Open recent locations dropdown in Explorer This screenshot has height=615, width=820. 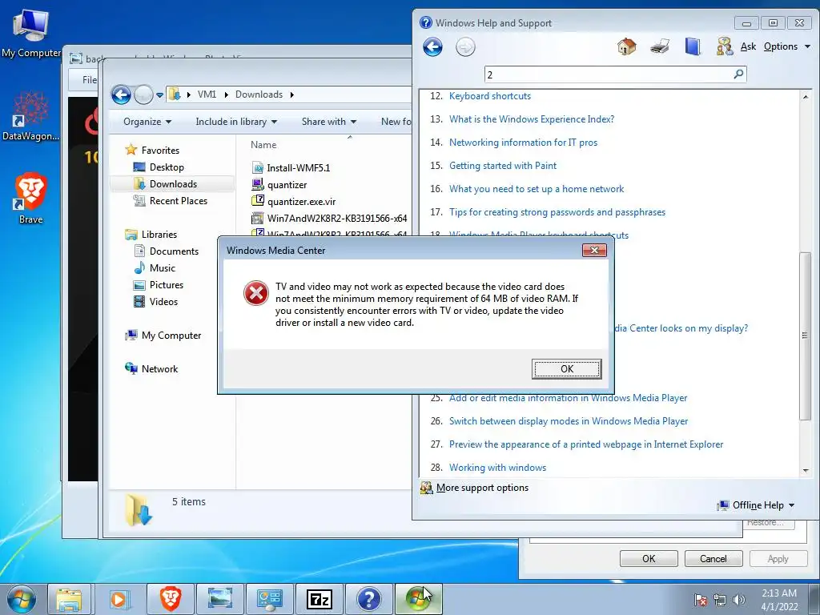coord(159,95)
